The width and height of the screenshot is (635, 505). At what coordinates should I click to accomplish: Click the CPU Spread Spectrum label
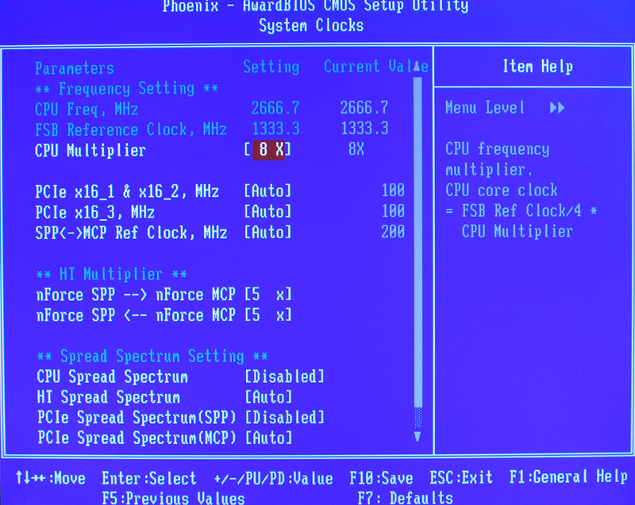(112, 376)
